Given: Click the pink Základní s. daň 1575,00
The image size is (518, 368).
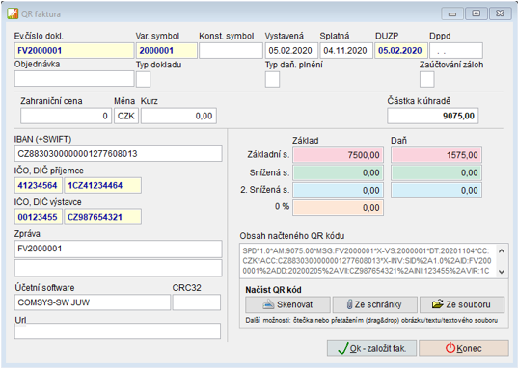Looking at the screenshot, I should [436, 155].
